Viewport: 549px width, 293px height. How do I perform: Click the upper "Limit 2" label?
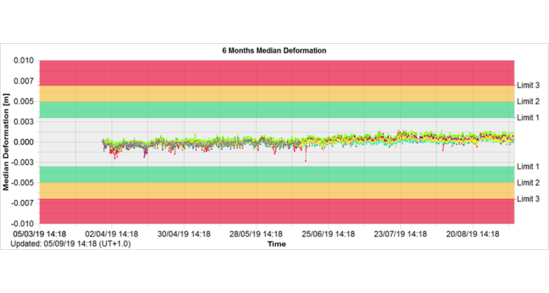(528, 102)
